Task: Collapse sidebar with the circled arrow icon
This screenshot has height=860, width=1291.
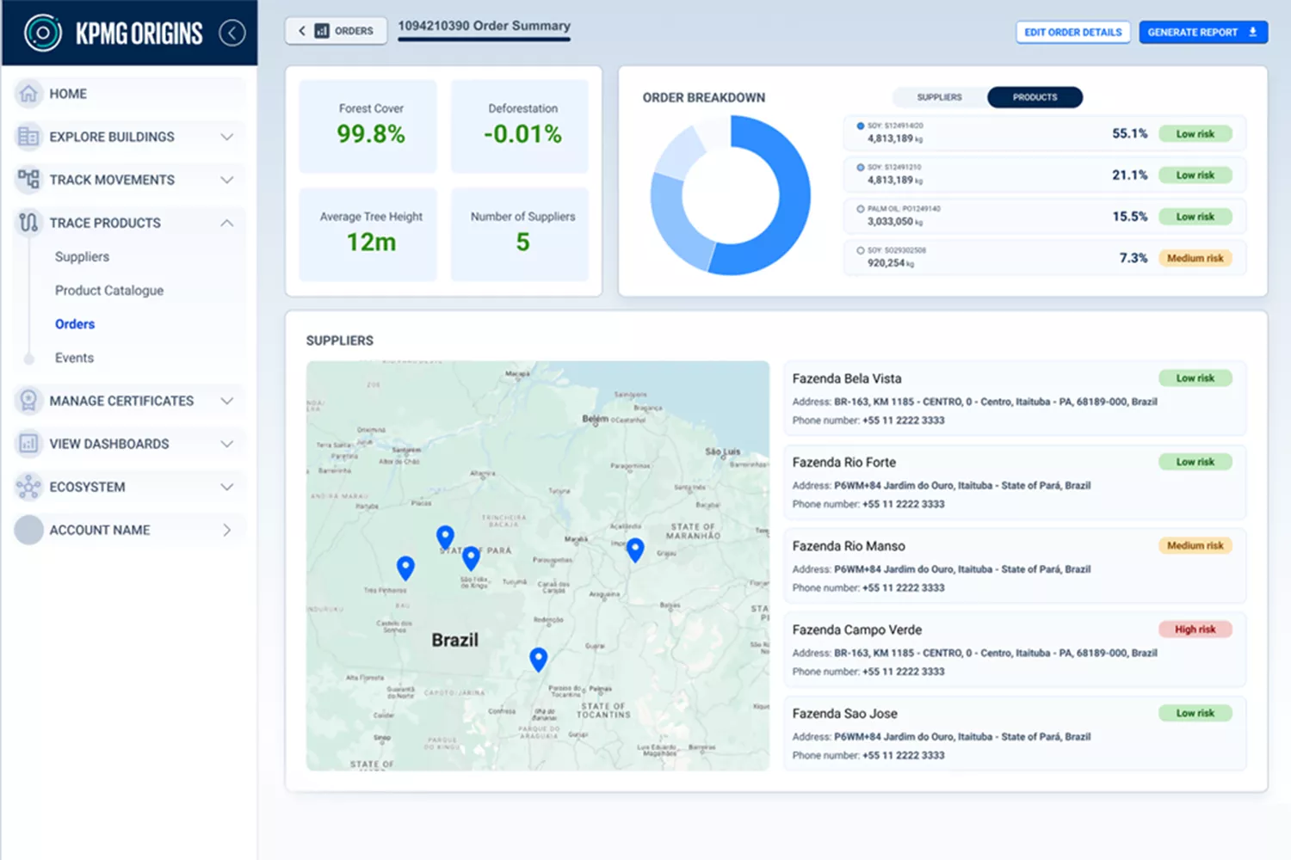Action: click(232, 34)
